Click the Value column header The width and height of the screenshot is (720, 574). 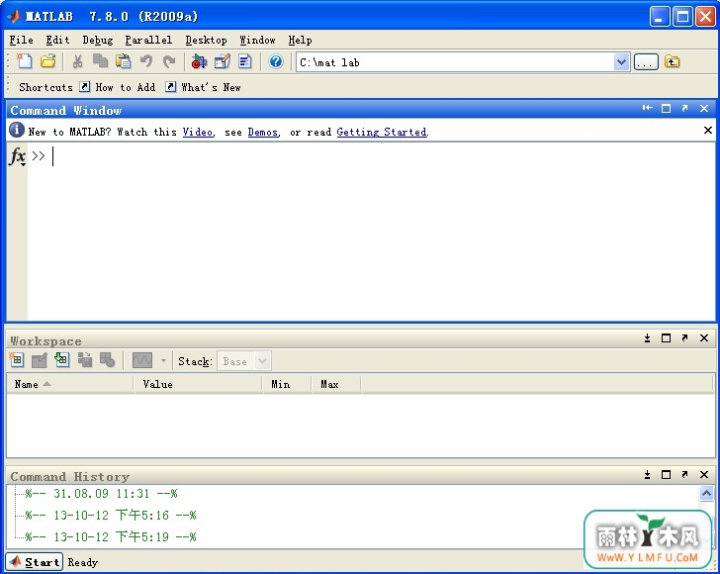click(199, 384)
